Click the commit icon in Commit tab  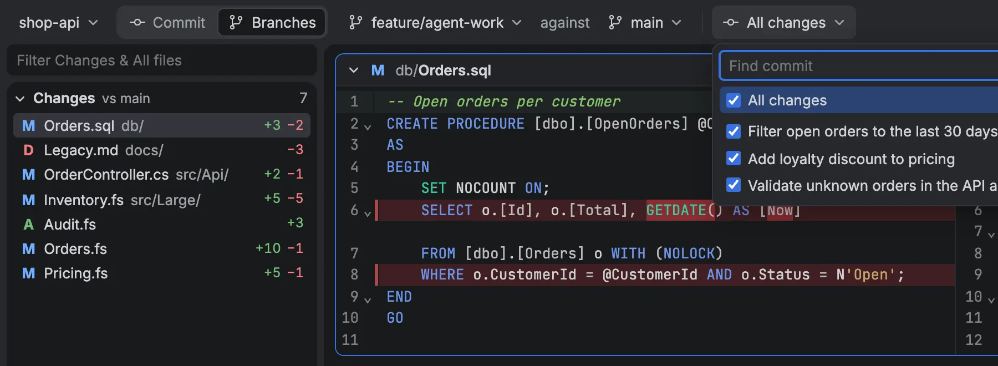coord(137,23)
